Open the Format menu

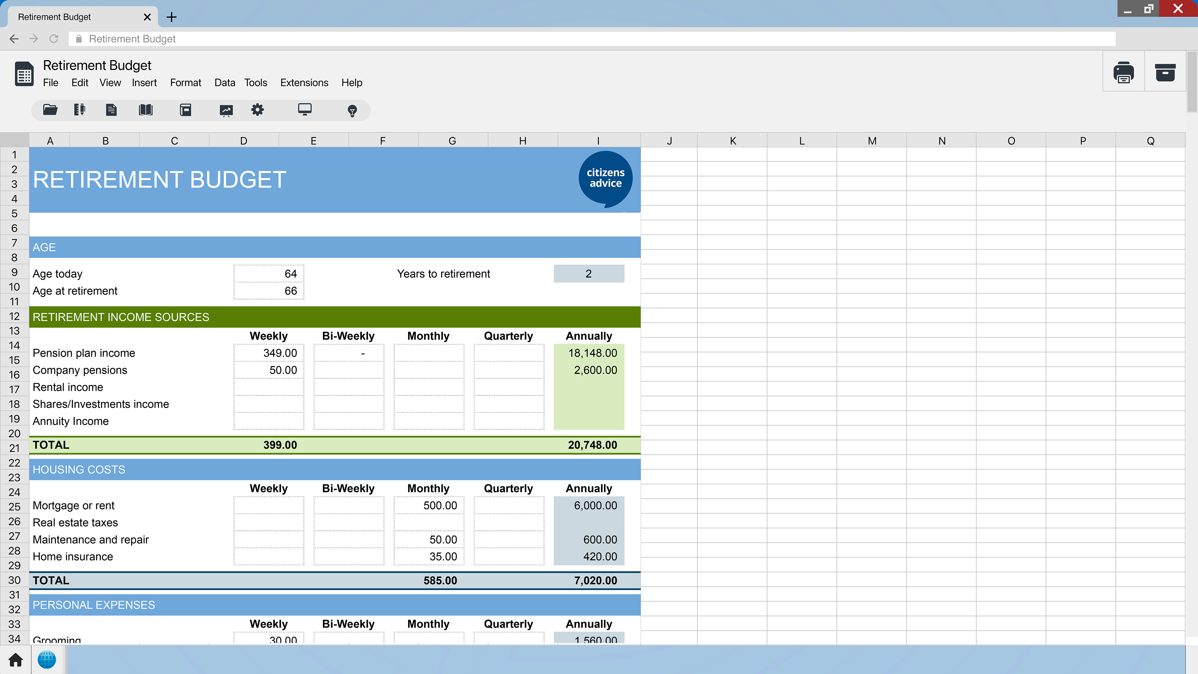(x=186, y=83)
